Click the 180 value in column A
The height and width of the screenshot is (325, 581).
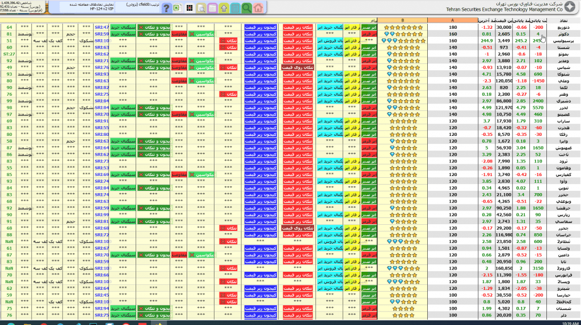tap(452, 27)
